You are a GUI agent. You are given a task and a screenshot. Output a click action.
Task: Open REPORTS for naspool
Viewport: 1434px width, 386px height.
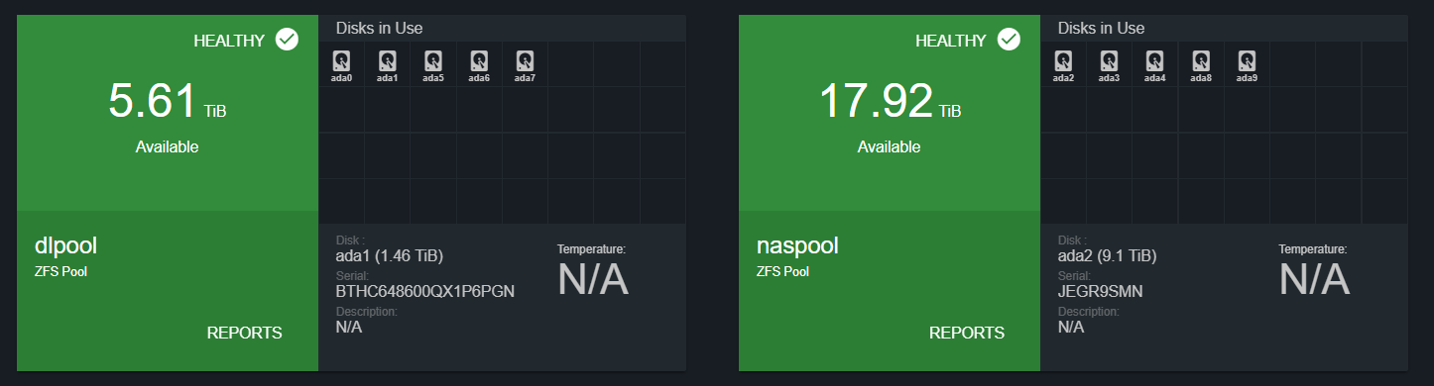coord(967,333)
